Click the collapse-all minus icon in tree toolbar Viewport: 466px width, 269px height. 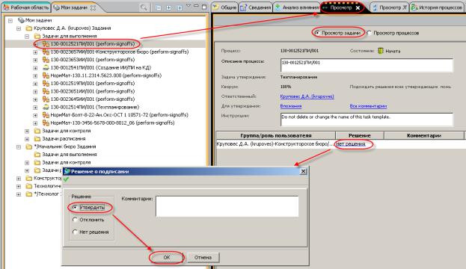159,8
